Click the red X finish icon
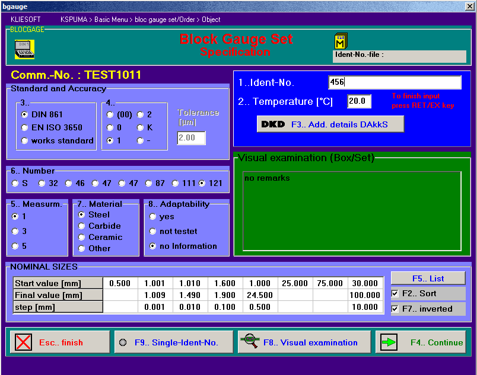Screen dimensions: 477x375 (24, 342)
